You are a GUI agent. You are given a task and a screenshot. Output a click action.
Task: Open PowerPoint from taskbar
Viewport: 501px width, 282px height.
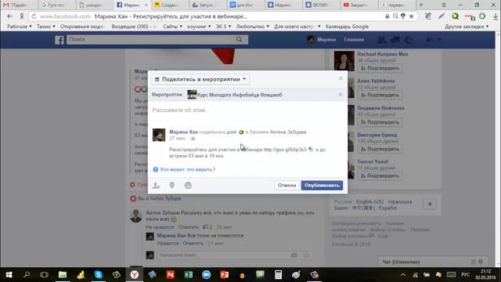coord(225,275)
